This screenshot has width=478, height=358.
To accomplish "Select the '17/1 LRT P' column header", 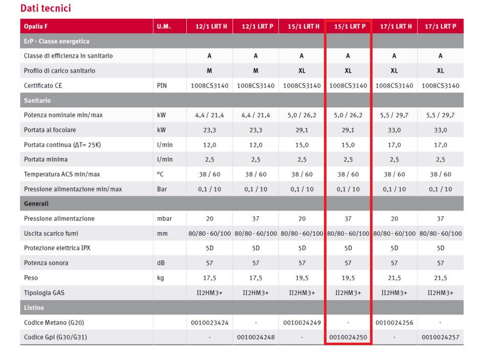I will click(440, 27).
